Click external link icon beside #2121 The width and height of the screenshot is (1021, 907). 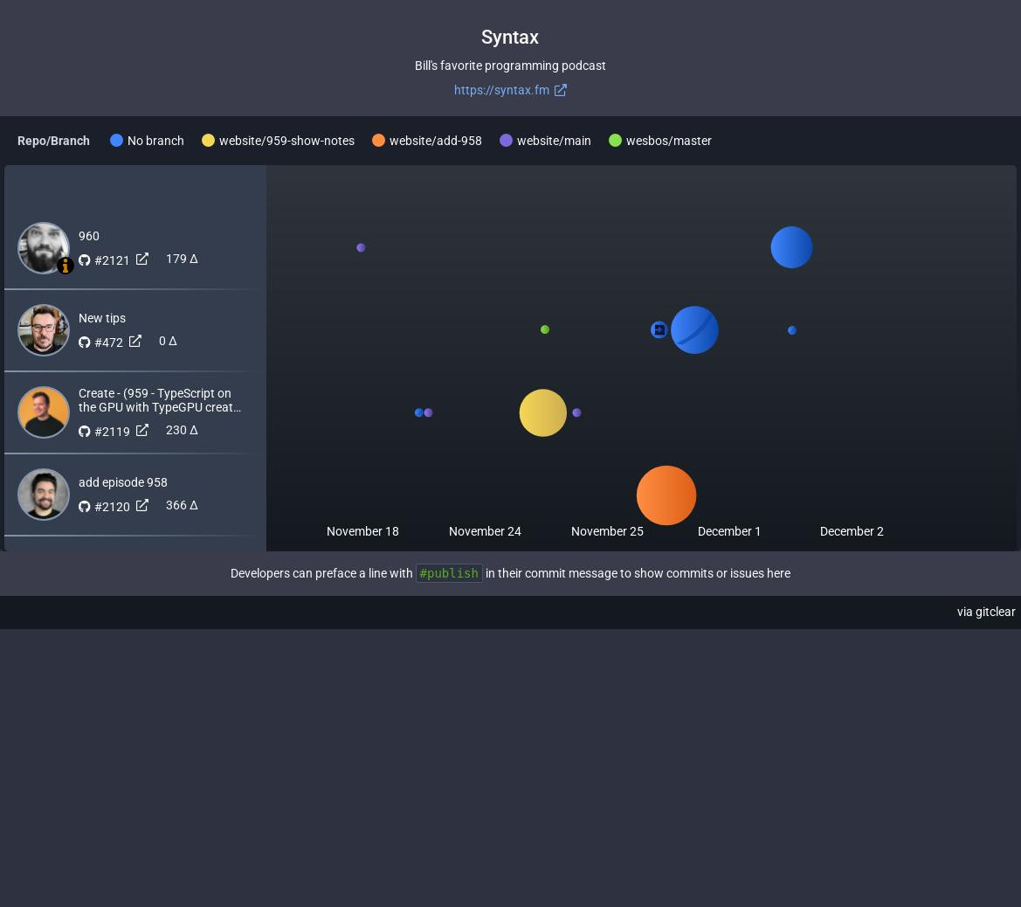click(x=142, y=260)
